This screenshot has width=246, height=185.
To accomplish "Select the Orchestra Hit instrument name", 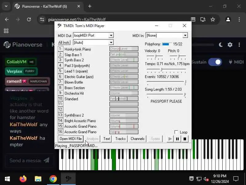I will click(74, 93).
